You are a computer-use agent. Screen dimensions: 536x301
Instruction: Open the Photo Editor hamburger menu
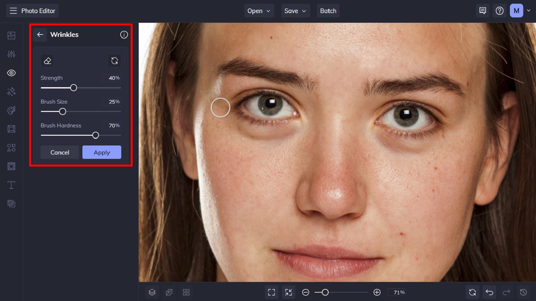pos(13,11)
